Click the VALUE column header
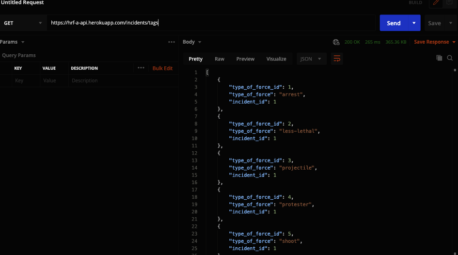 point(49,68)
